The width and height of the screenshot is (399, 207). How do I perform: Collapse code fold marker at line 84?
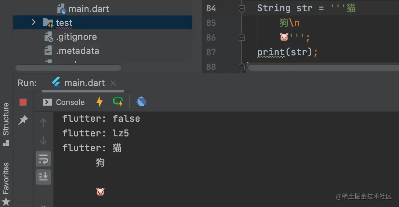(241, 8)
